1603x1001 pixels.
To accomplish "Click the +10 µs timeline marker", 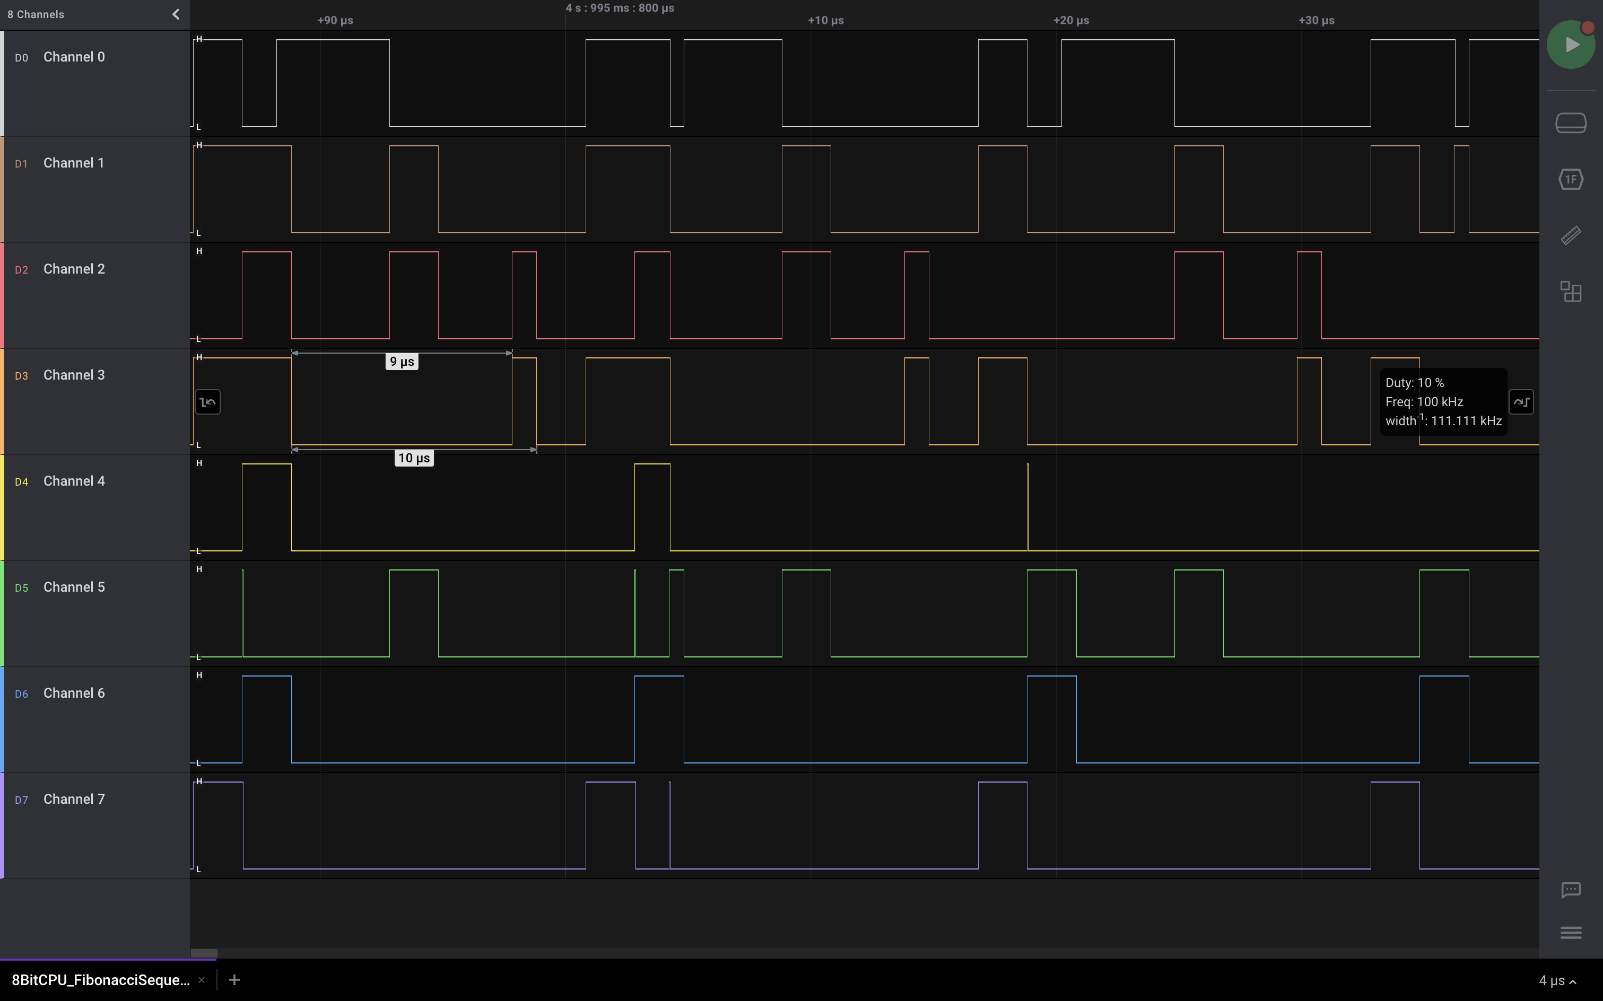I will (x=825, y=21).
